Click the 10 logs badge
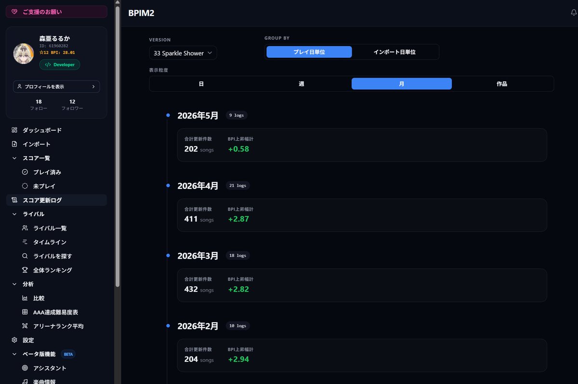 point(237,326)
